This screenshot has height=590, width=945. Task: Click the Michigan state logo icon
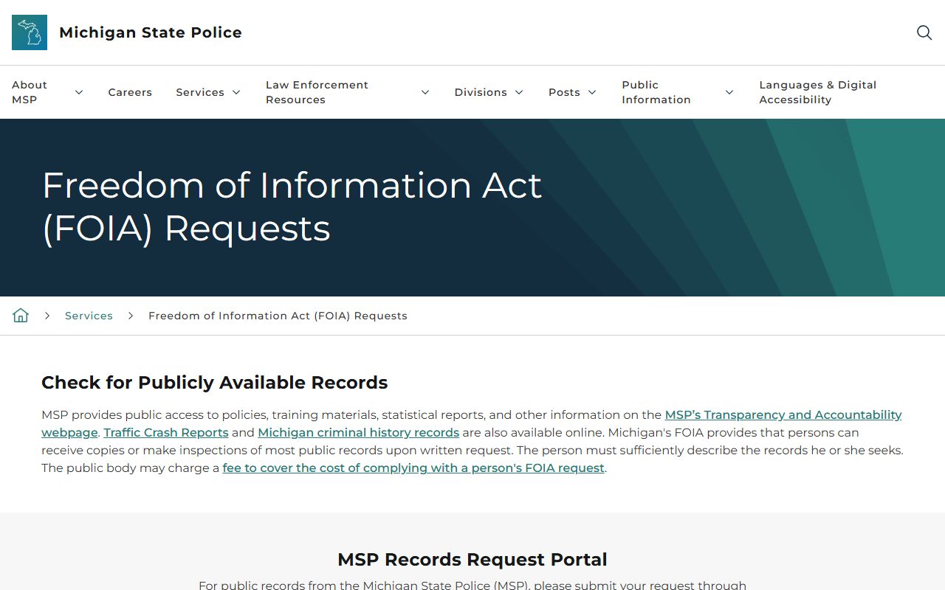30,32
